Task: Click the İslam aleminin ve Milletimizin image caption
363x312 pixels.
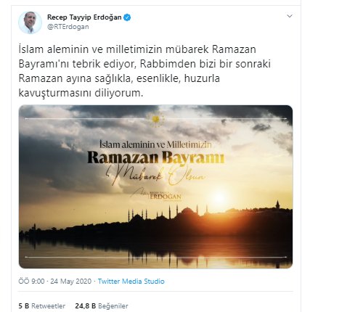Action: [155, 144]
